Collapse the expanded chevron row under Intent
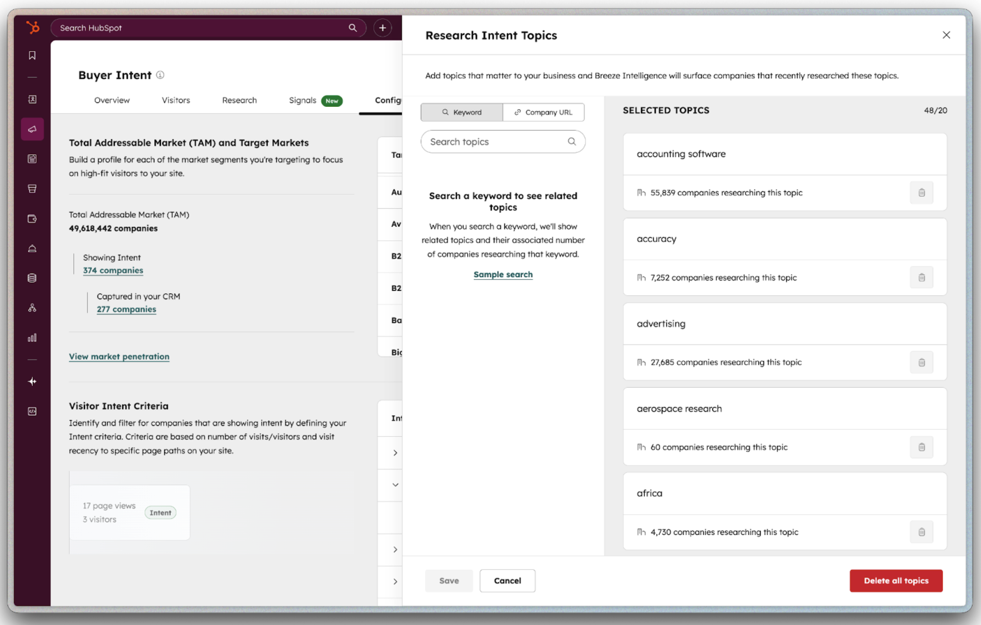This screenshot has height=625, width=981. [395, 485]
